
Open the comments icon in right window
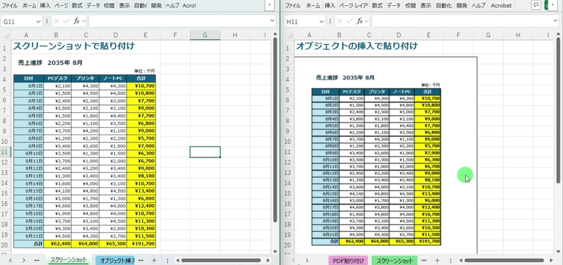point(536,5)
